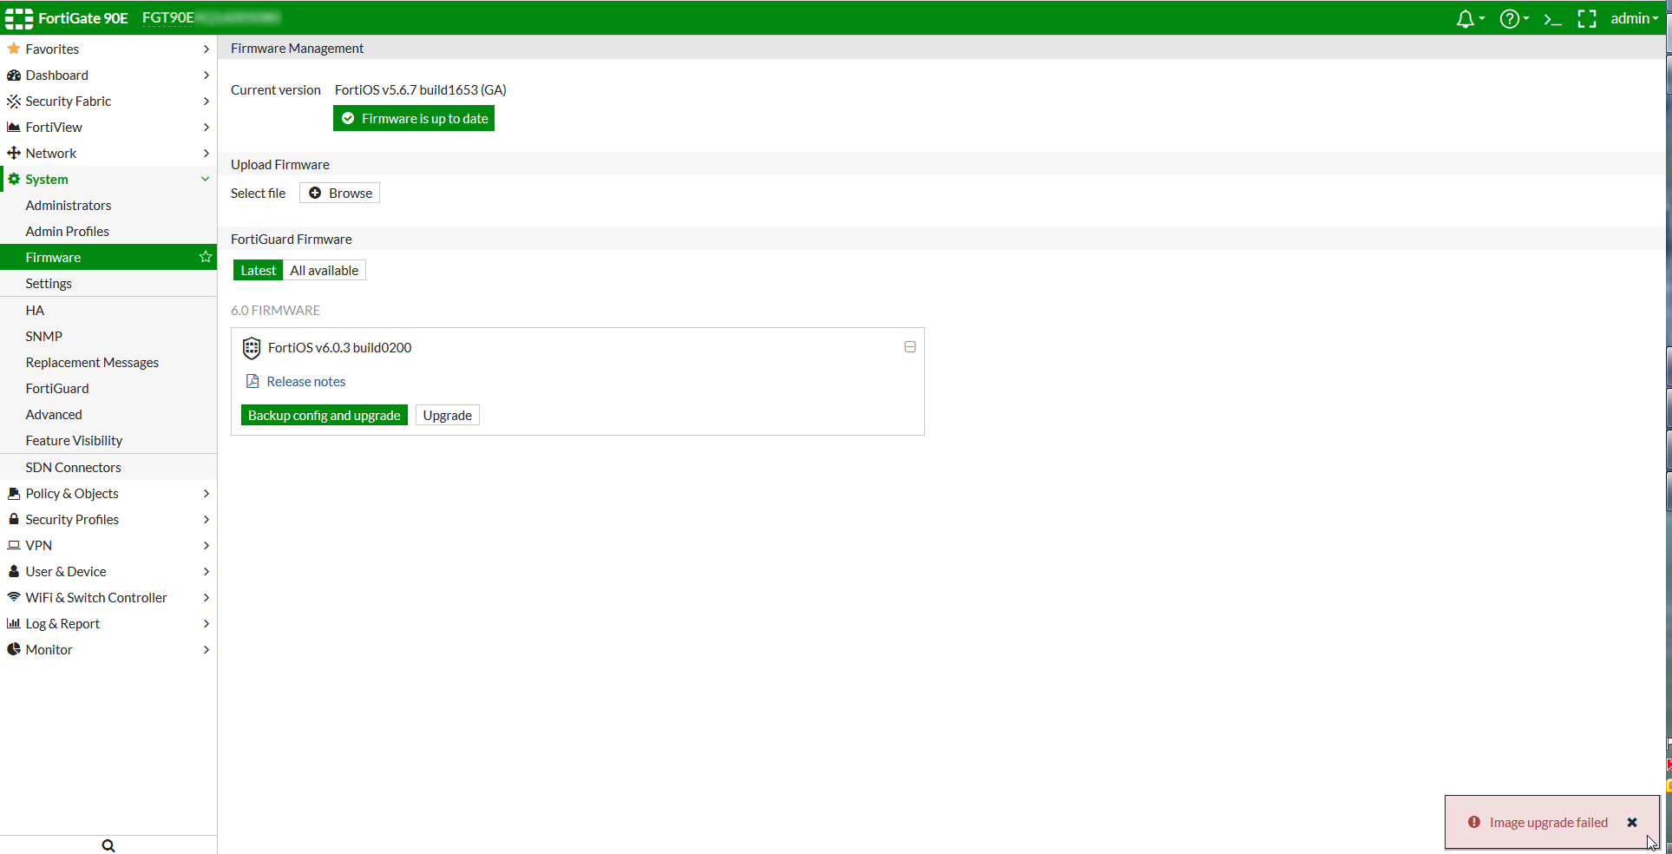Image resolution: width=1672 pixels, height=854 pixels.
Task: Click the Policy & Objects icon
Action: (14, 493)
